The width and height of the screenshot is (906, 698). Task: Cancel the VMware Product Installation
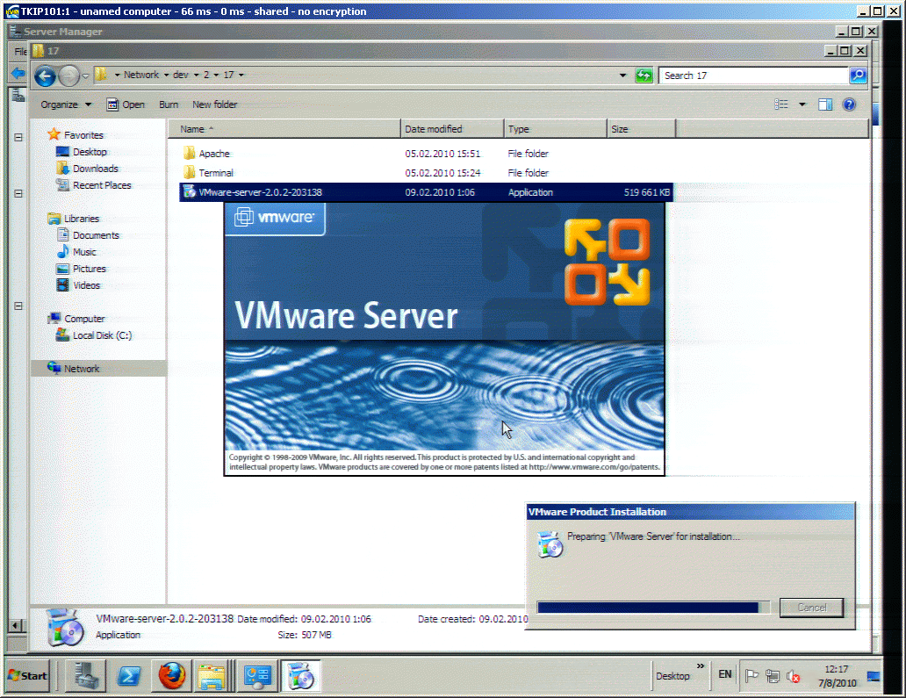coord(812,608)
